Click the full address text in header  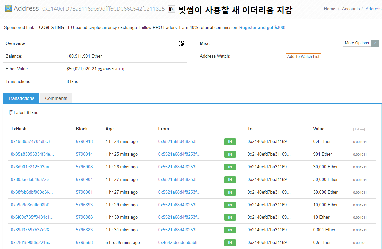104,9
